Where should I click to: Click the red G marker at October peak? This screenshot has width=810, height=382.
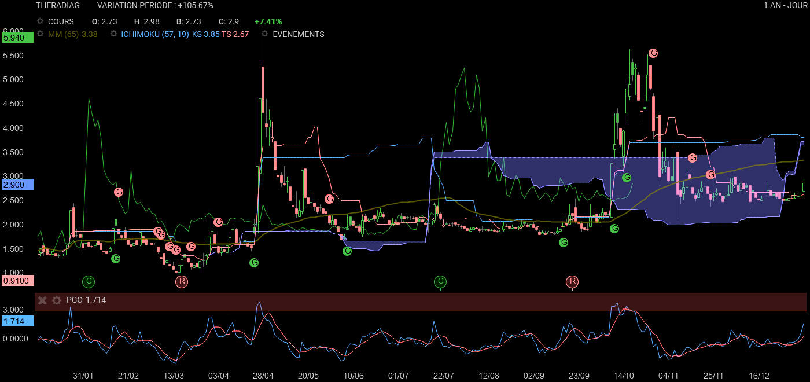pyautogui.click(x=654, y=53)
